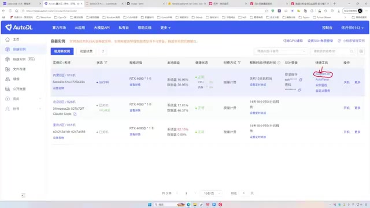The height and width of the screenshot is (208, 370).
Task: Click the page jump input in pagination
Action: tap(244, 193)
